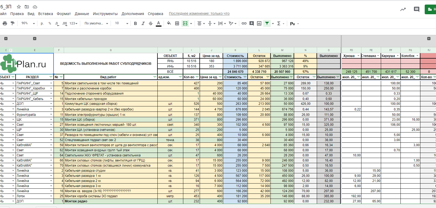Check the cloud save status icon
The width and height of the screenshot is (436, 208).
[x=35, y=7]
